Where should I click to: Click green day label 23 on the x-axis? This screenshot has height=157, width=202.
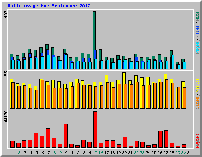click(x=142, y=153)
